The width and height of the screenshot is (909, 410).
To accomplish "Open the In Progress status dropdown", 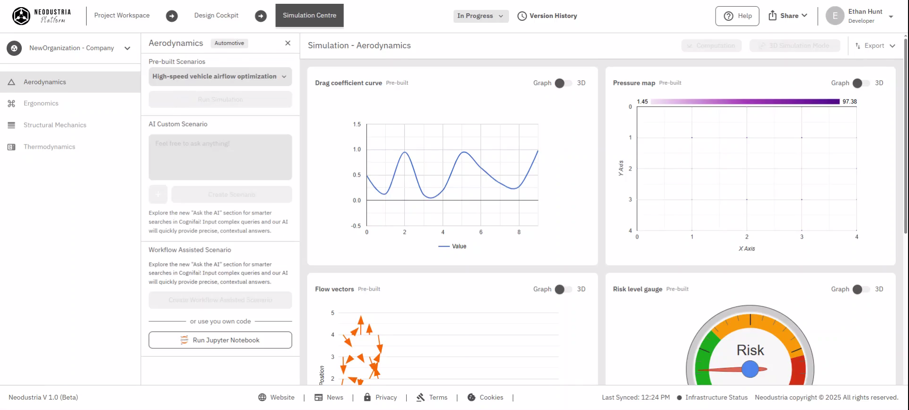I will point(481,16).
